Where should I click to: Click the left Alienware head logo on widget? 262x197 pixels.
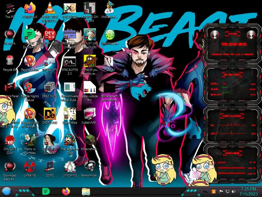[215, 35]
